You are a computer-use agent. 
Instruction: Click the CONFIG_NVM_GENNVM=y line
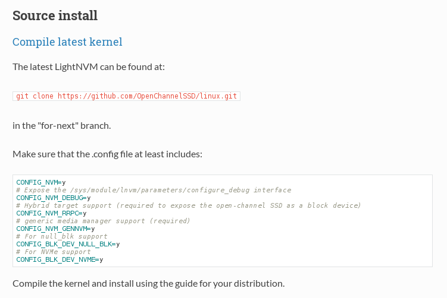pos(55,229)
